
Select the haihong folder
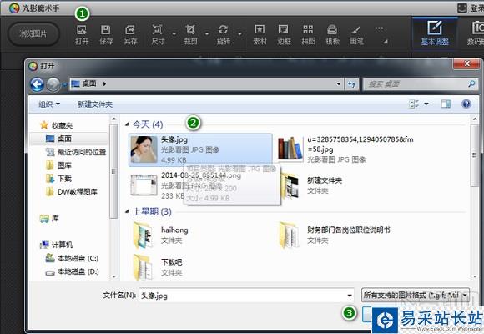click(x=160, y=235)
